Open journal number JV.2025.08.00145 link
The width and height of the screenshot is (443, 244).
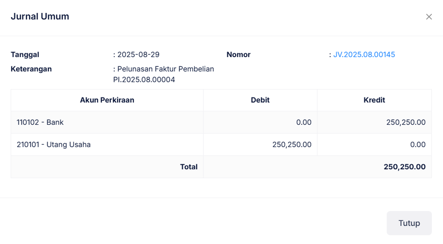click(364, 55)
